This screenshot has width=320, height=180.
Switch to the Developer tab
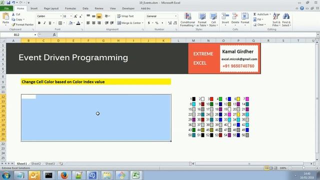tap(128, 8)
